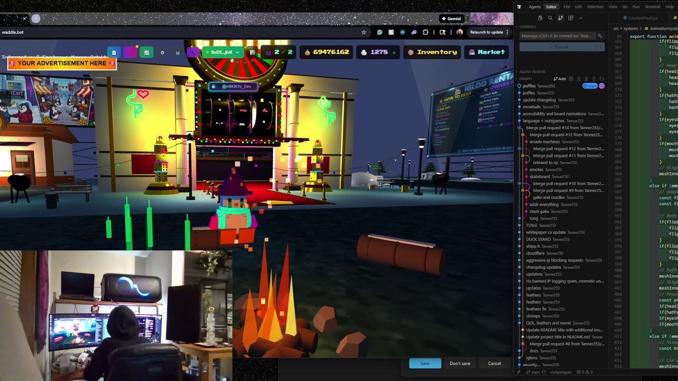The width and height of the screenshot is (678, 381).
Task: Click the main branch indicator in status bar
Action: click(x=533, y=372)
